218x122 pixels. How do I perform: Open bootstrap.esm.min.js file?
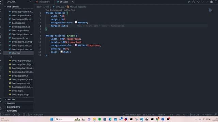click(22, 83)
